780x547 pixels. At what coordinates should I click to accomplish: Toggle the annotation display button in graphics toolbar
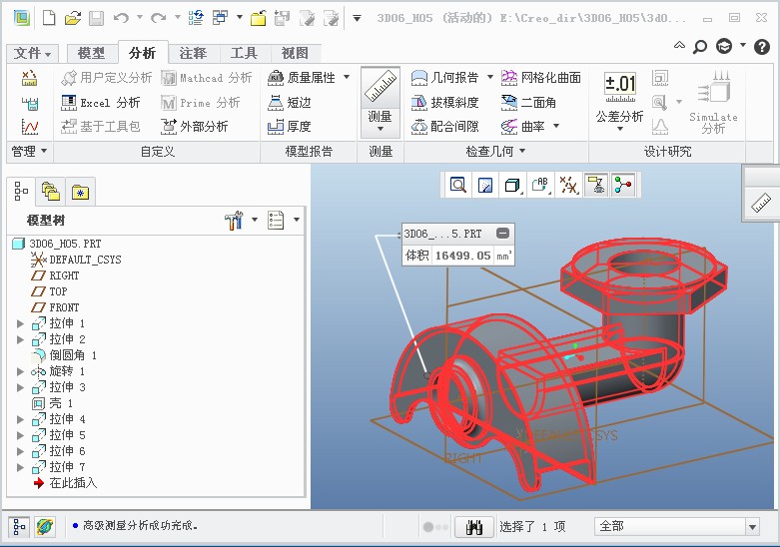540,185
